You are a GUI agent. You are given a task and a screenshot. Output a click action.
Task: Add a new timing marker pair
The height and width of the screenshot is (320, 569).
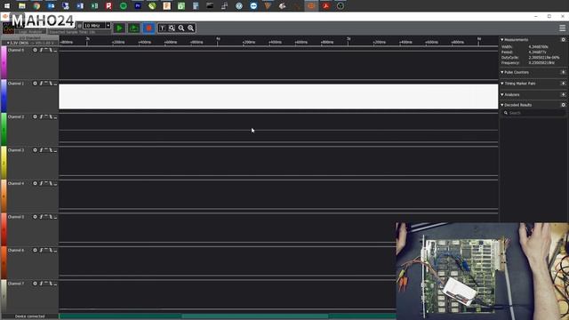563,84
